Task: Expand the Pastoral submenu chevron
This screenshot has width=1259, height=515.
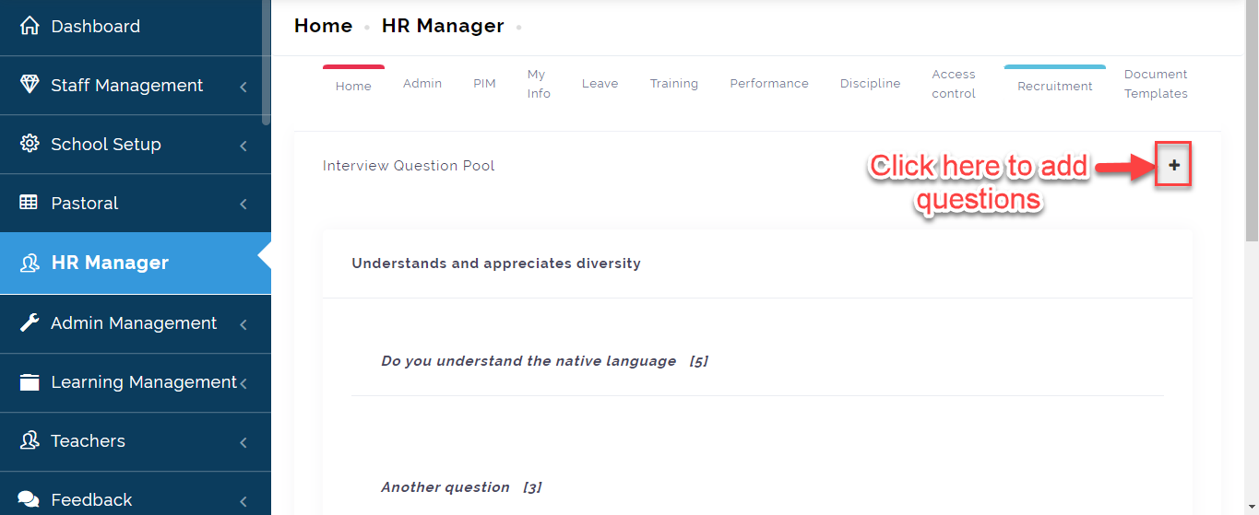Action: (x=243, y=205)
